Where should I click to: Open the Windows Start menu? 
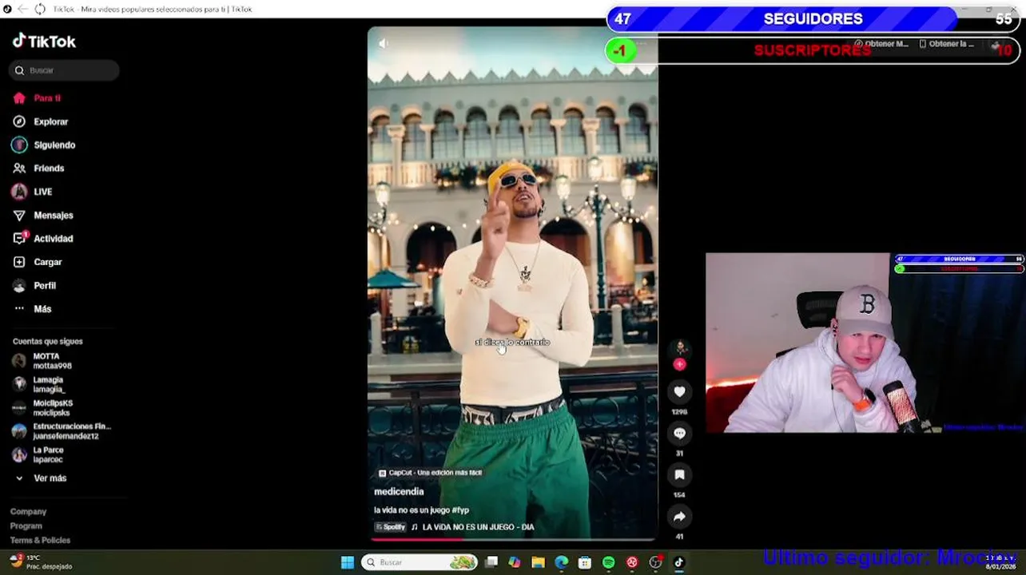348,562
